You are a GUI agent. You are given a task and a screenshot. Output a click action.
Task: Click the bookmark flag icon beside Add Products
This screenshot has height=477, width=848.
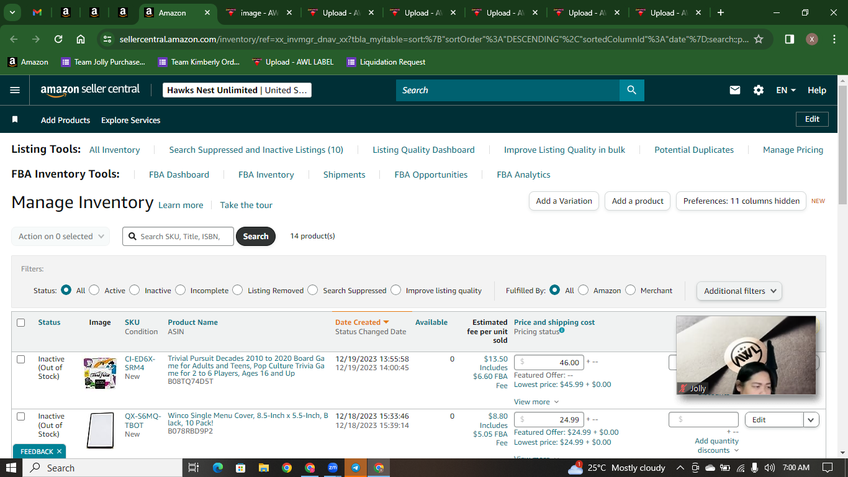pos(15,120)
